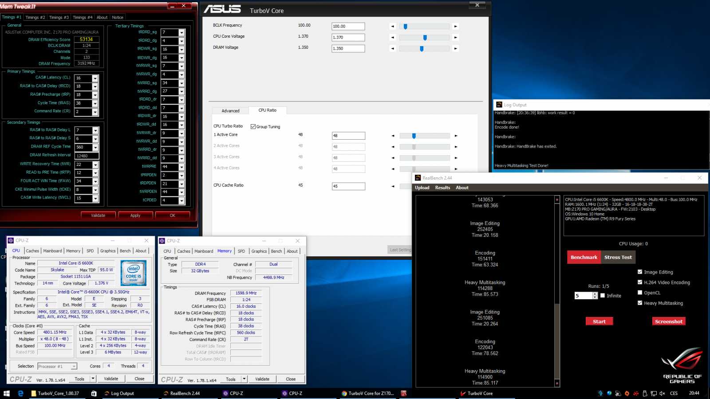Open Results menu in RealBench
Screen dimensions: 710x399
442,188
